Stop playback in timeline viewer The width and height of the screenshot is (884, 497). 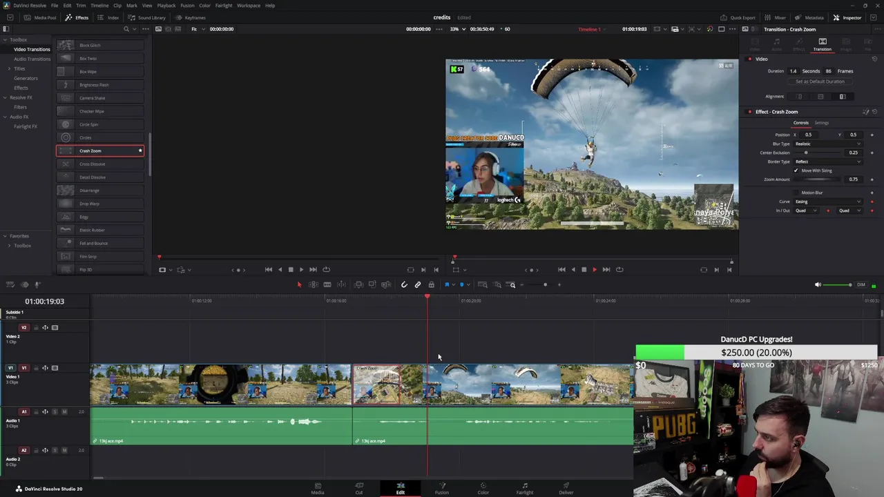[x=584, y=270]
